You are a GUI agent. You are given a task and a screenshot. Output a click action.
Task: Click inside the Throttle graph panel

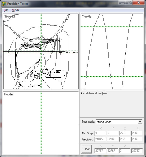click(112, 51)
